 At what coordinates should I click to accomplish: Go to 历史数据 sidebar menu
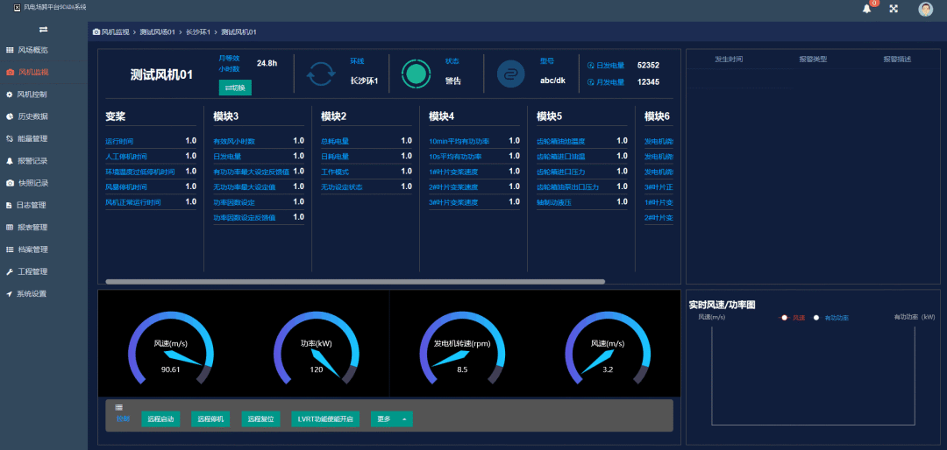click(32, 116)
